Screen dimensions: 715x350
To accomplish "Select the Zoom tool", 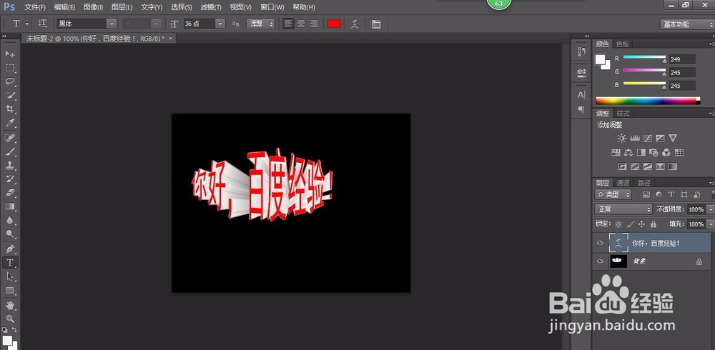I will click(10, 319).
